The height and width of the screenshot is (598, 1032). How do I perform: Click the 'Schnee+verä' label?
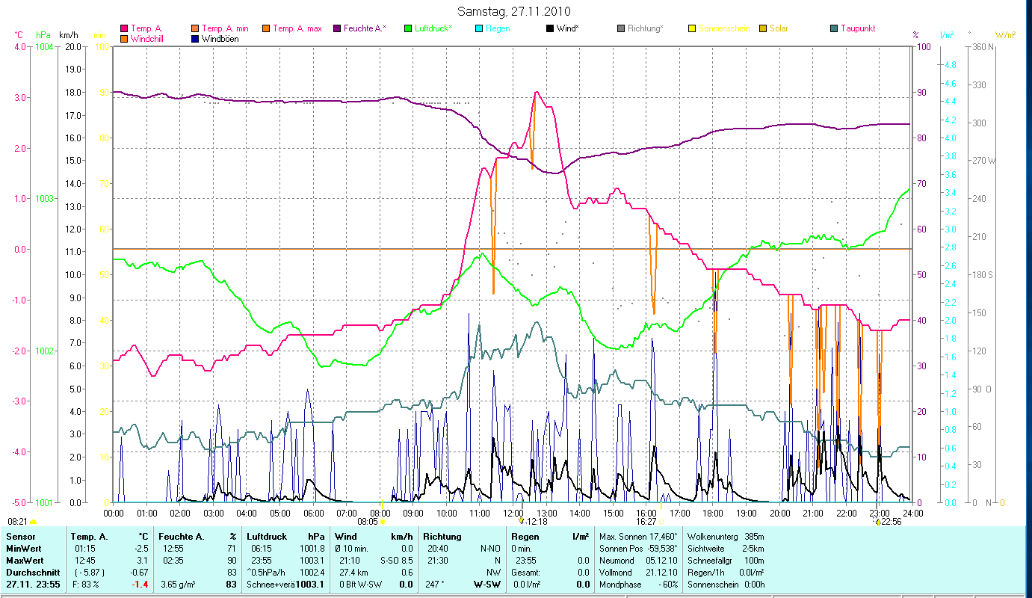click(271, 585)
